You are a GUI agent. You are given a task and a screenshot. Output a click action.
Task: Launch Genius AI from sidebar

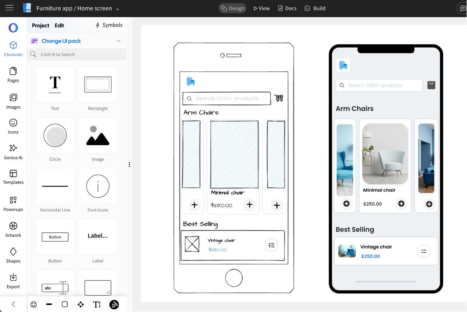coord(13,152)
